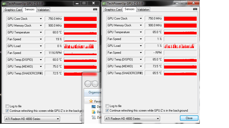Select Sensors tab in right window
Viewport: 229px width, 128px height.
(x=130, y=9)
